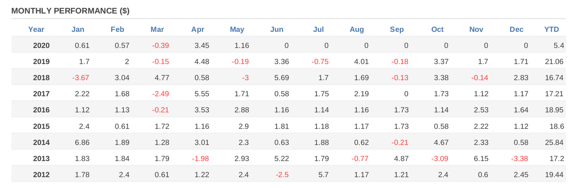The width and height of the screenshot is (571, 188).
Task: Click the Jan column header
Action: click(78, 30)
